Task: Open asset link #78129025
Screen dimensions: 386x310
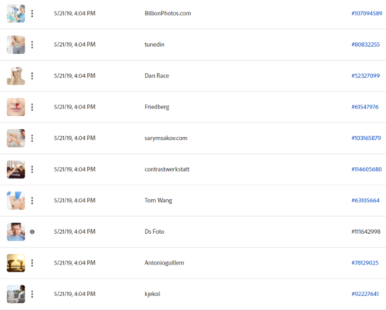Action: [365, 263]
